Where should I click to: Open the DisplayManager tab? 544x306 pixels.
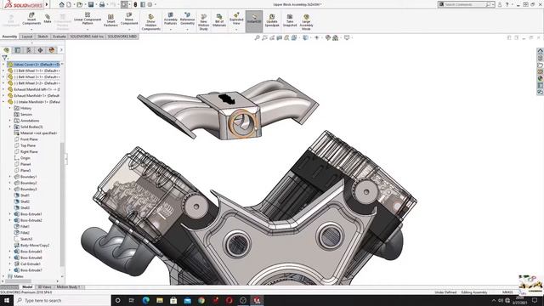52,50
